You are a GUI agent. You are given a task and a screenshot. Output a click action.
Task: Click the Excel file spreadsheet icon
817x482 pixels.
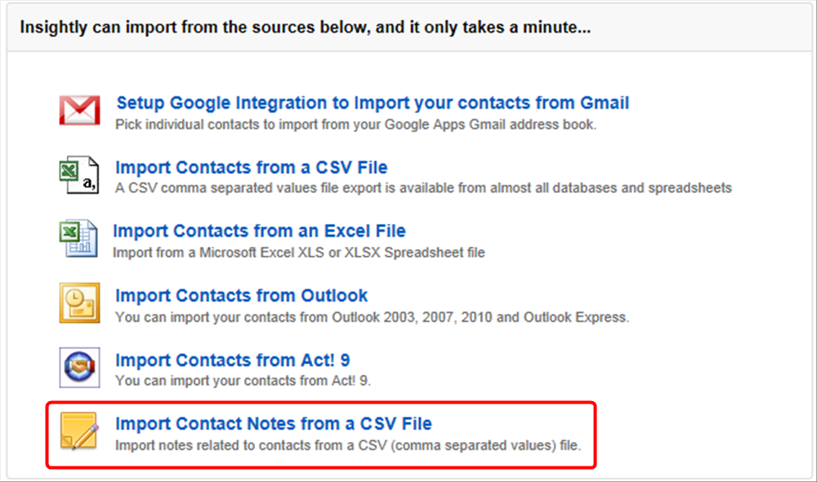tap(78, 239)
